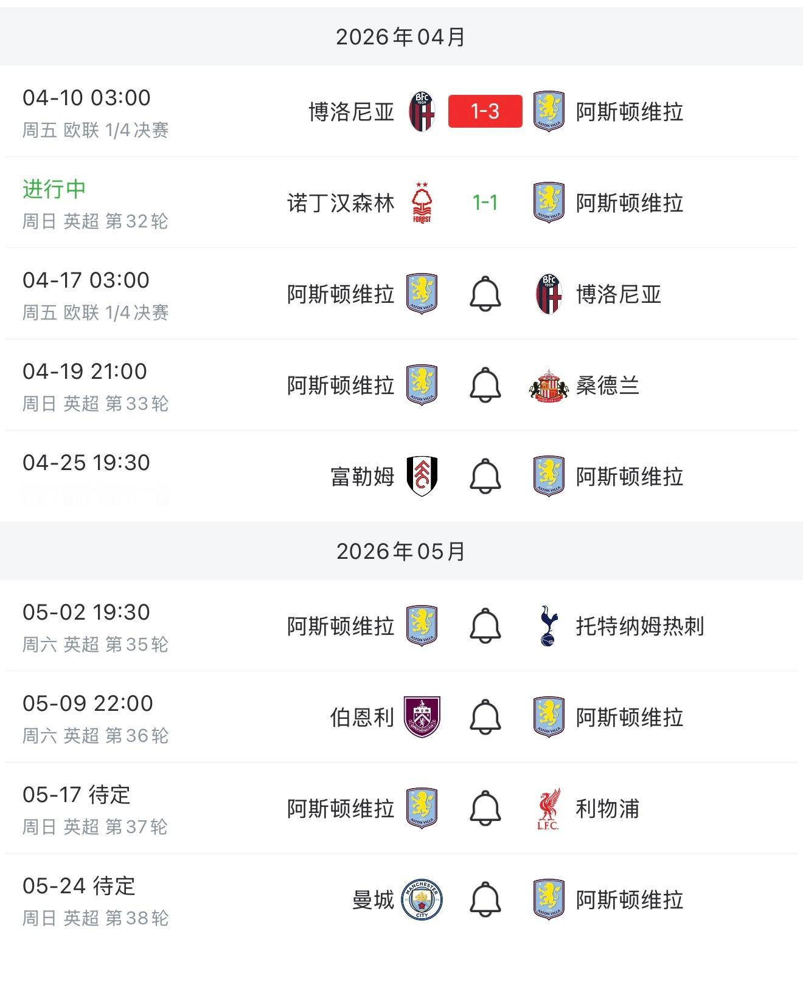Turn on the reminder bell for the Fulham match
The width and height of the screenshot is (803, 1007).
(x=485, y=476)
